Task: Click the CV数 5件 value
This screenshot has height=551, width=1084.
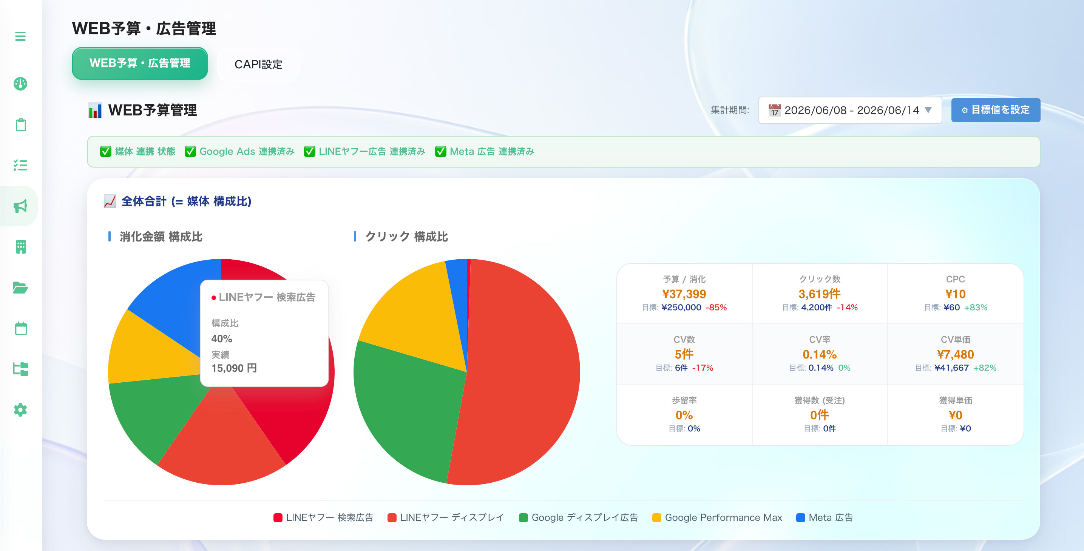Action: click(684, 354)
